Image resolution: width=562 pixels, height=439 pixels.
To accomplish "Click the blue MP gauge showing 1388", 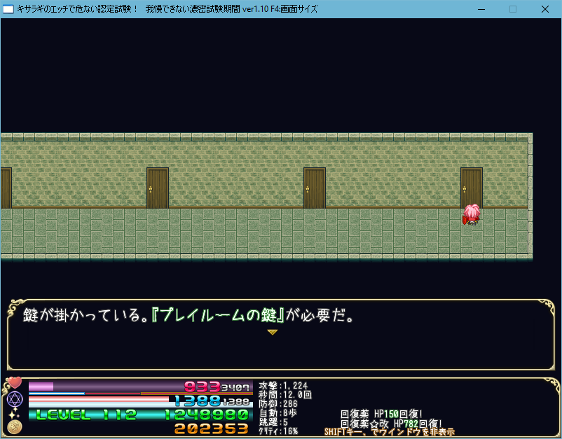I will click(140, 401).
